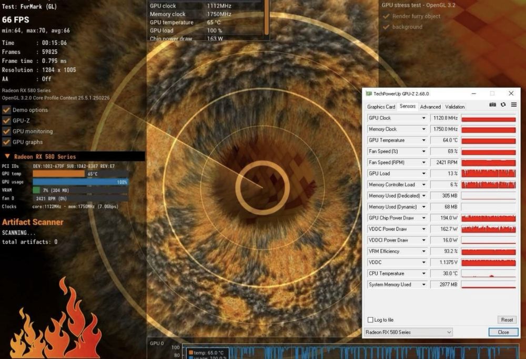Click the GPU temp orange bar

click(x=59, y=174)
